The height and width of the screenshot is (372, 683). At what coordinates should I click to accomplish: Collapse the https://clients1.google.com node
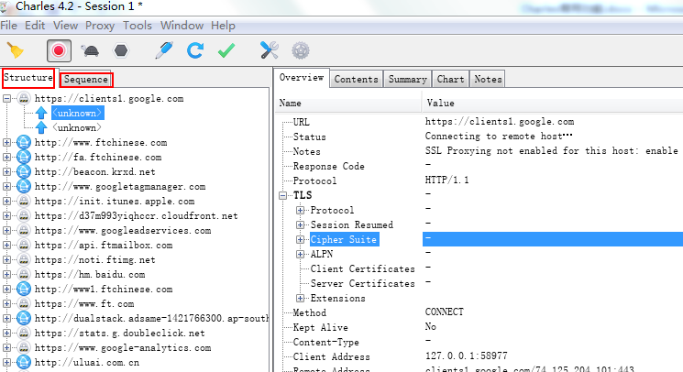point(6,99)
